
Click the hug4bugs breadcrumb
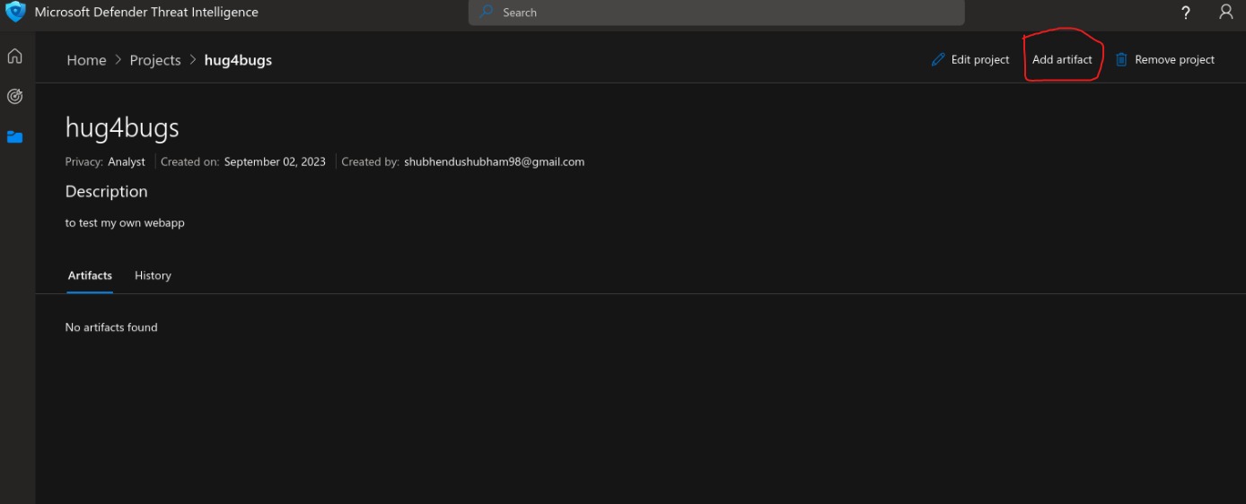pyautogui.click(x=238, y=60)
